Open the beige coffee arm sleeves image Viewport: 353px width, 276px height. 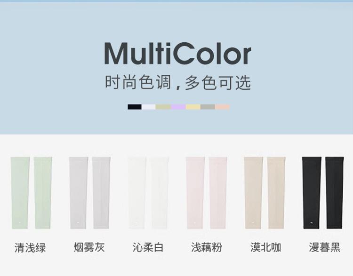tap(265, 193)
